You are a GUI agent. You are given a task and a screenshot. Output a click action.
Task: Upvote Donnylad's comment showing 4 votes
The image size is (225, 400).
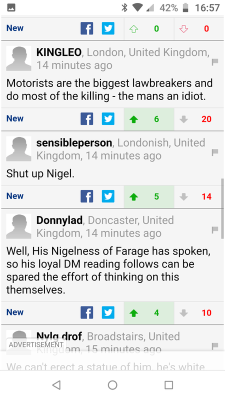click(x=133, y=313)
